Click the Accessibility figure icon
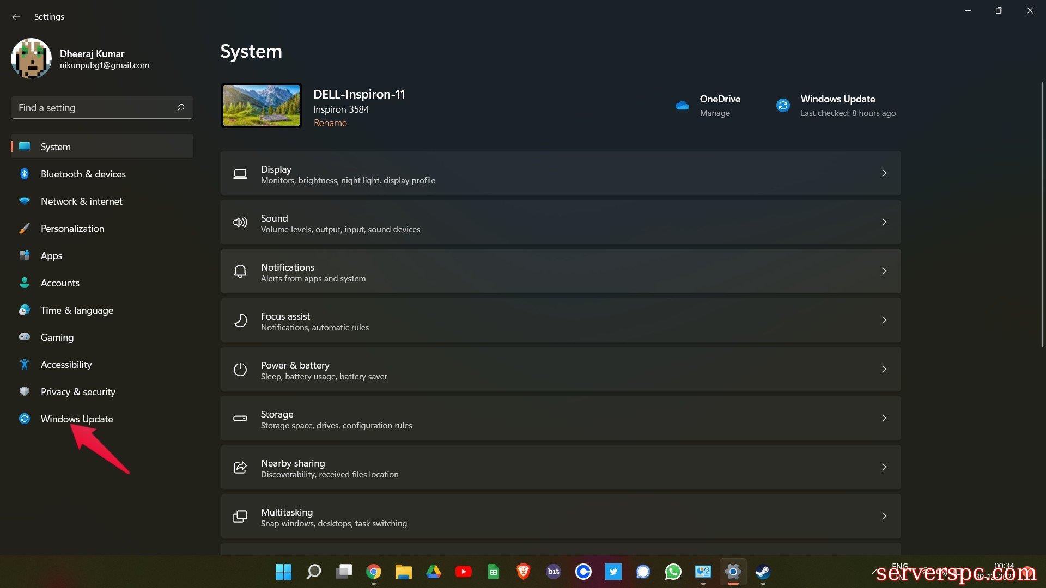 (x=25, y=364)
